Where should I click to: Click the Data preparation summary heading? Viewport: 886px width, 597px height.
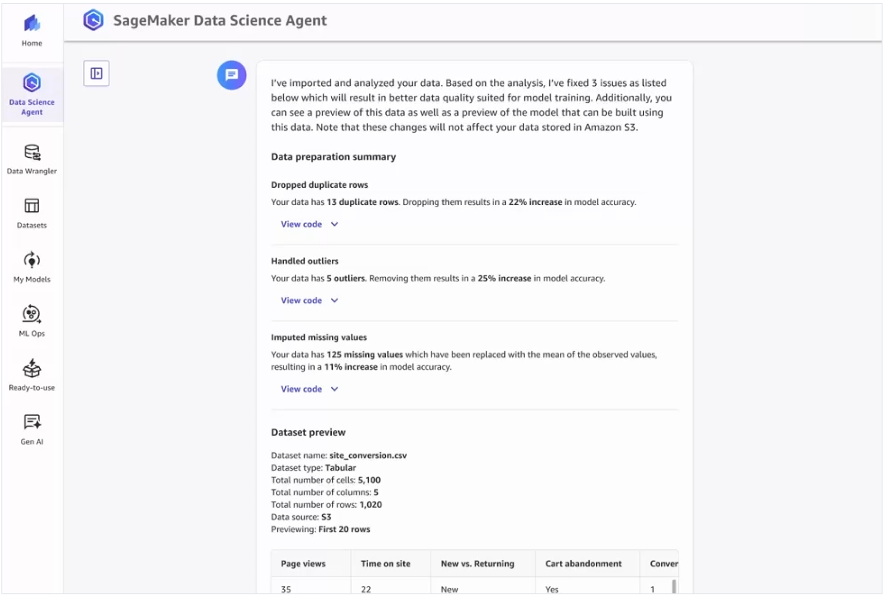(x=333, y=157)
